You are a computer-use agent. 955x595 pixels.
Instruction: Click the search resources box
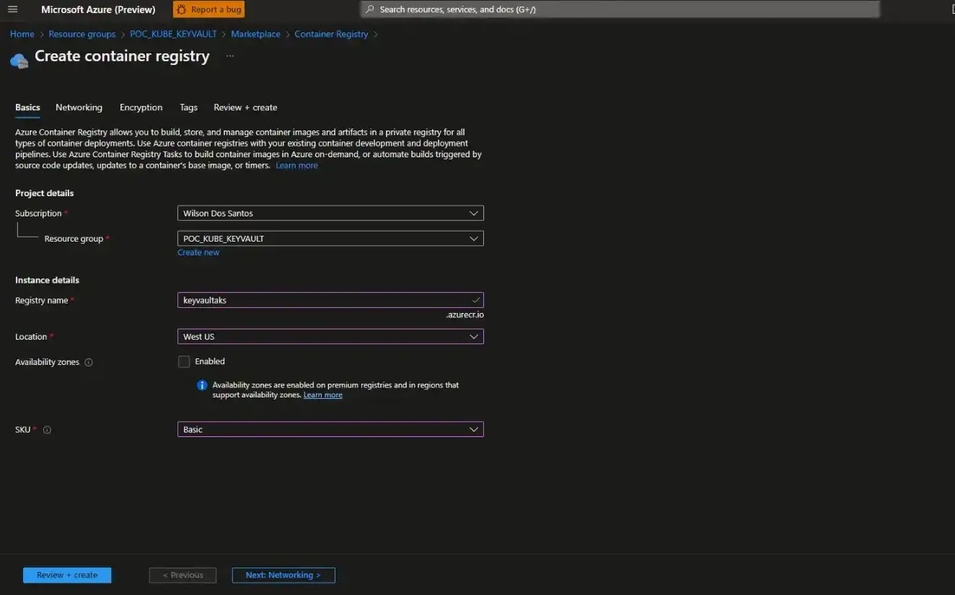[x=620, y=9]
